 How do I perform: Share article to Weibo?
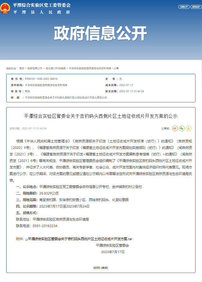175,128
